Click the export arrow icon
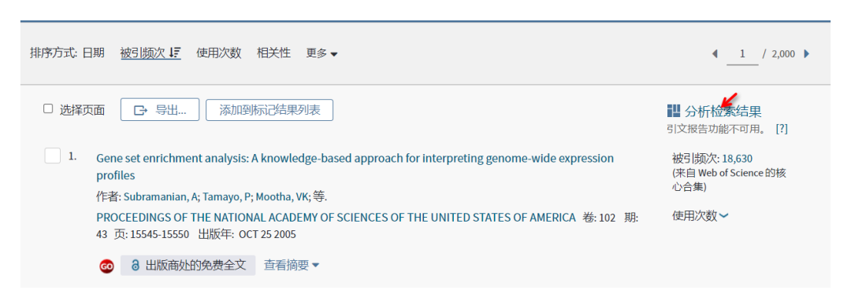 [x=140, y=110]
